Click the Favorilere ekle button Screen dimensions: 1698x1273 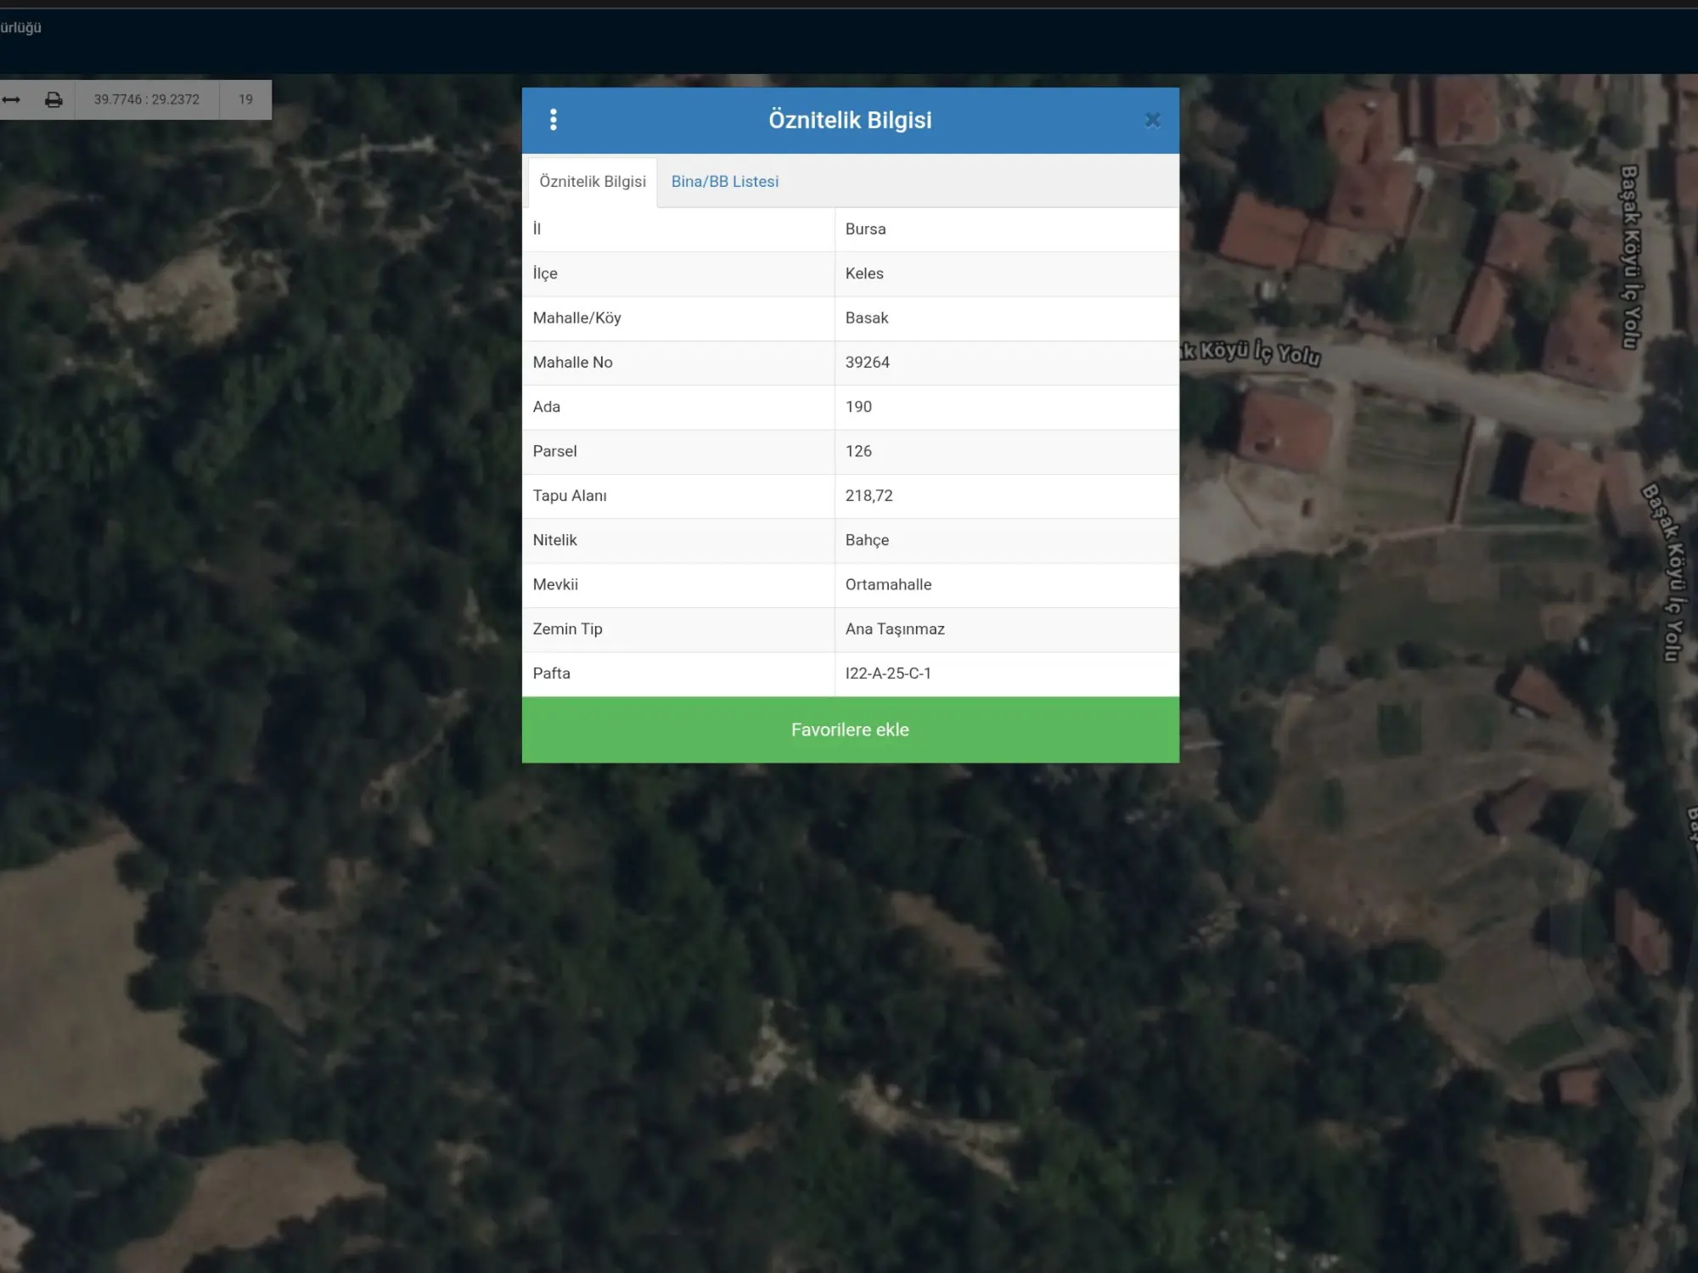(x=850, y=729)
